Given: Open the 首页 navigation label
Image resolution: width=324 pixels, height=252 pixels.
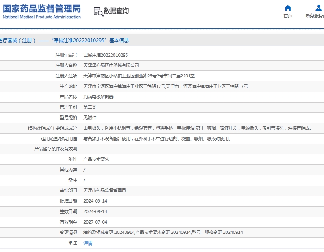Looking at the screenshot, I should coord(288,16).
